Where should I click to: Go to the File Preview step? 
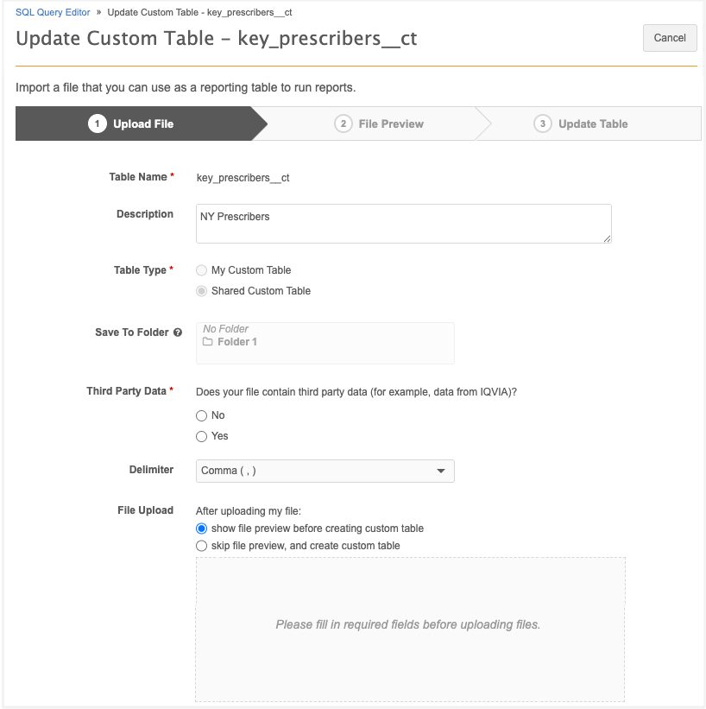[x=391, y=123]
